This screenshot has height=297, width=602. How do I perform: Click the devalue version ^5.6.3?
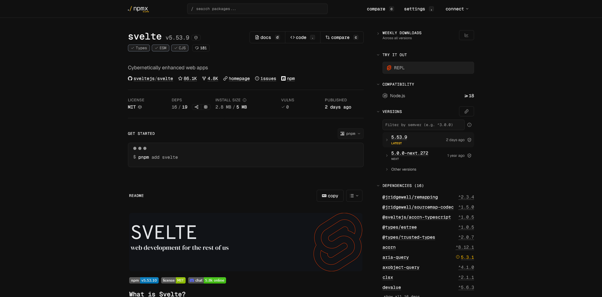[466, 287]
